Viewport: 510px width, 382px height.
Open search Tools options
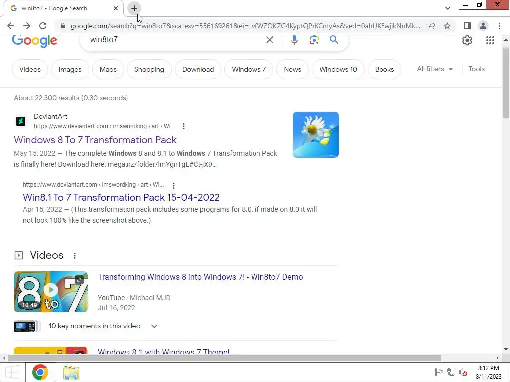[x=476, y=69]
